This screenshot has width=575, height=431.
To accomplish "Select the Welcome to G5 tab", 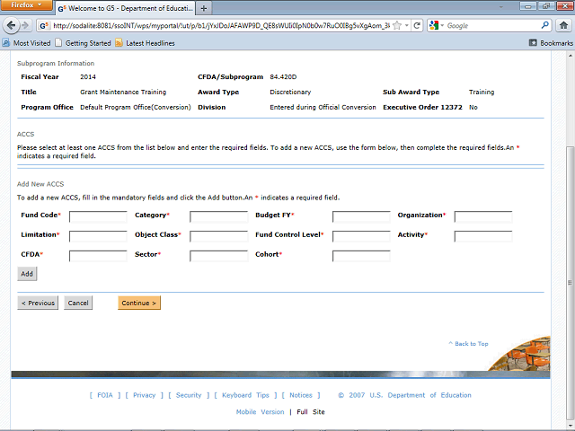I will [126, 8].
